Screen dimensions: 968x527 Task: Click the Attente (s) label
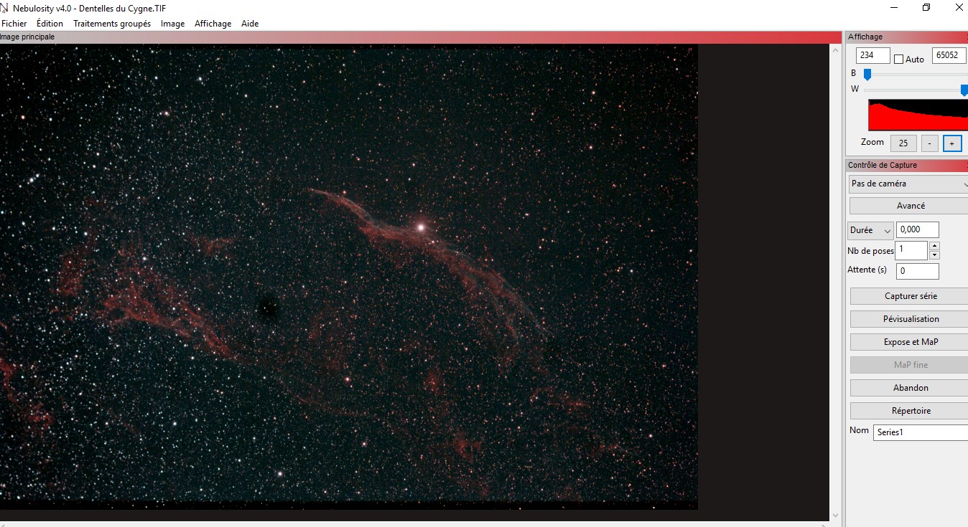pos(867,270)
